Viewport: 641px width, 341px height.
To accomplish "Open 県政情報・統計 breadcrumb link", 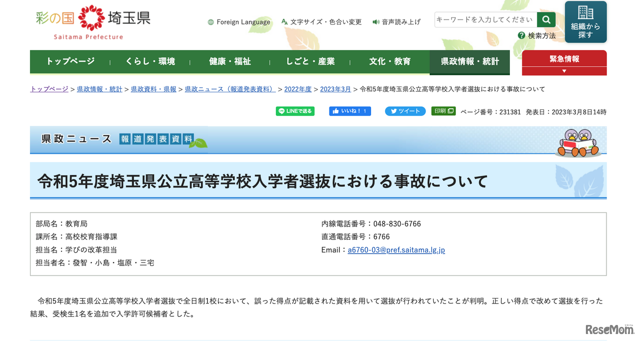I will 99,89.
